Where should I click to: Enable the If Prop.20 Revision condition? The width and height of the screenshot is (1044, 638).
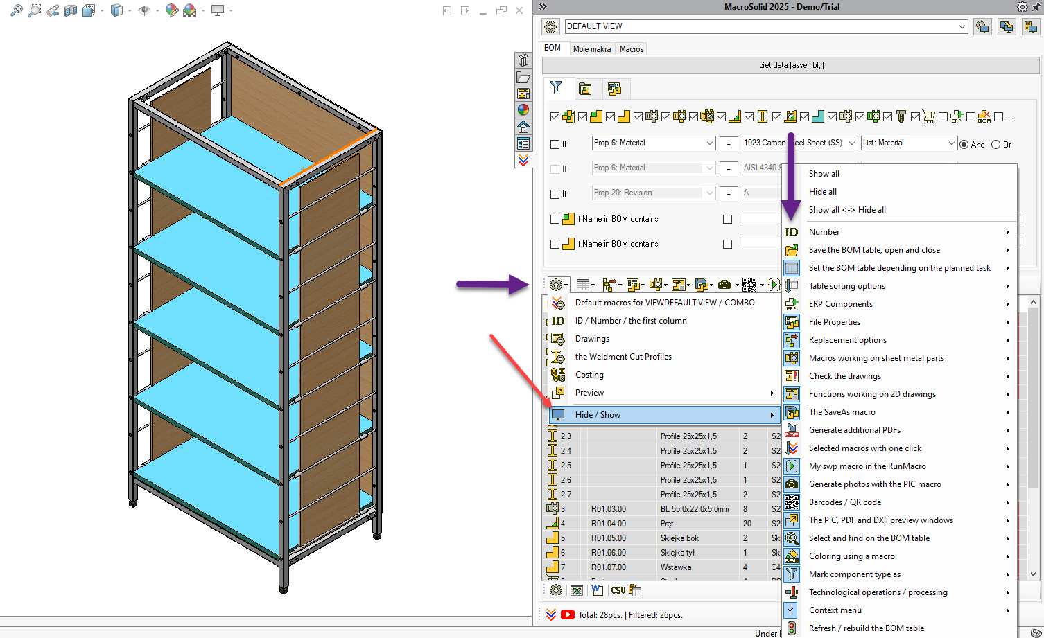(x=555, y=194)
